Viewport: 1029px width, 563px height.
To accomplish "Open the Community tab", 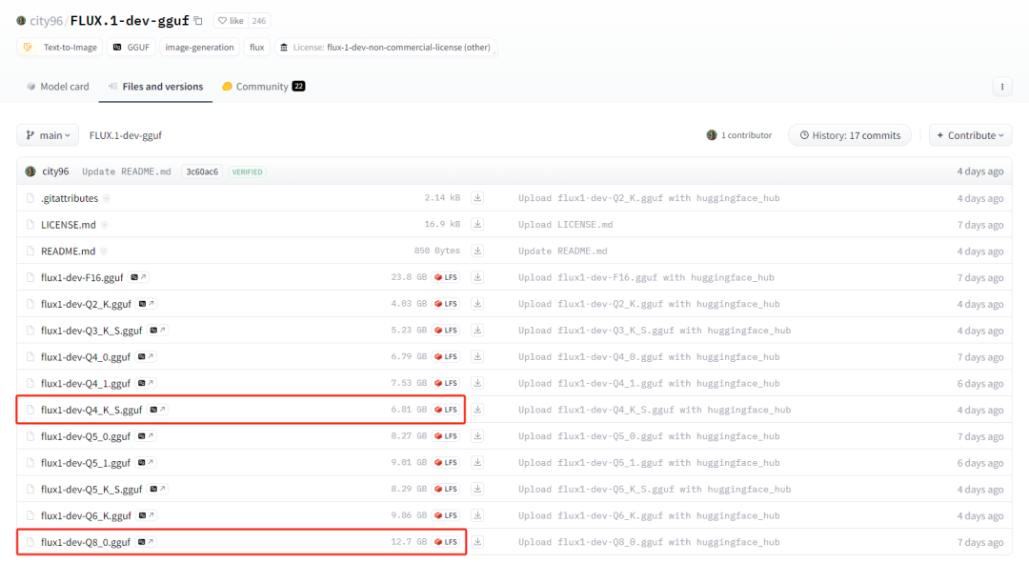I will pos(263,86).
